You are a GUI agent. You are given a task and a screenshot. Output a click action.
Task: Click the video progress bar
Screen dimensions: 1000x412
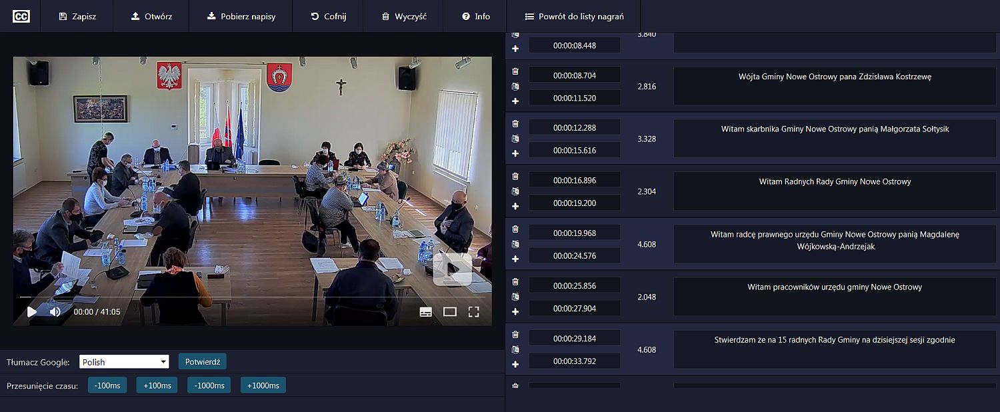[x=252, y=297]
